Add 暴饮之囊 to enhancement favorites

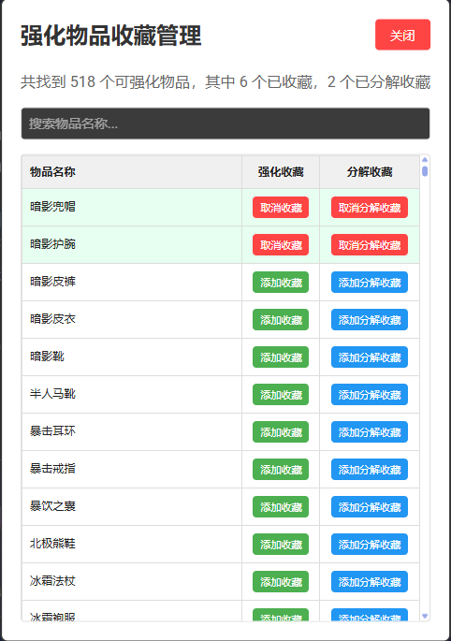coord(281,507)
